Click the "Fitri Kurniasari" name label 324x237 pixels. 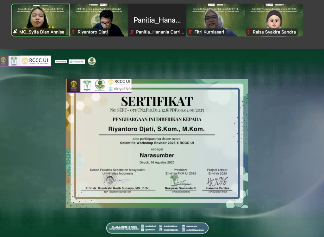tap(209, 32)
